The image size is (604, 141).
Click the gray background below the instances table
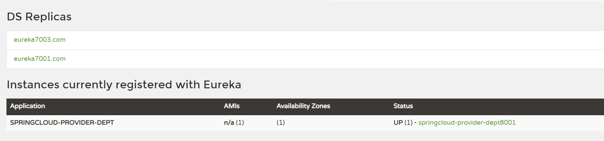[x=272, y=136]
